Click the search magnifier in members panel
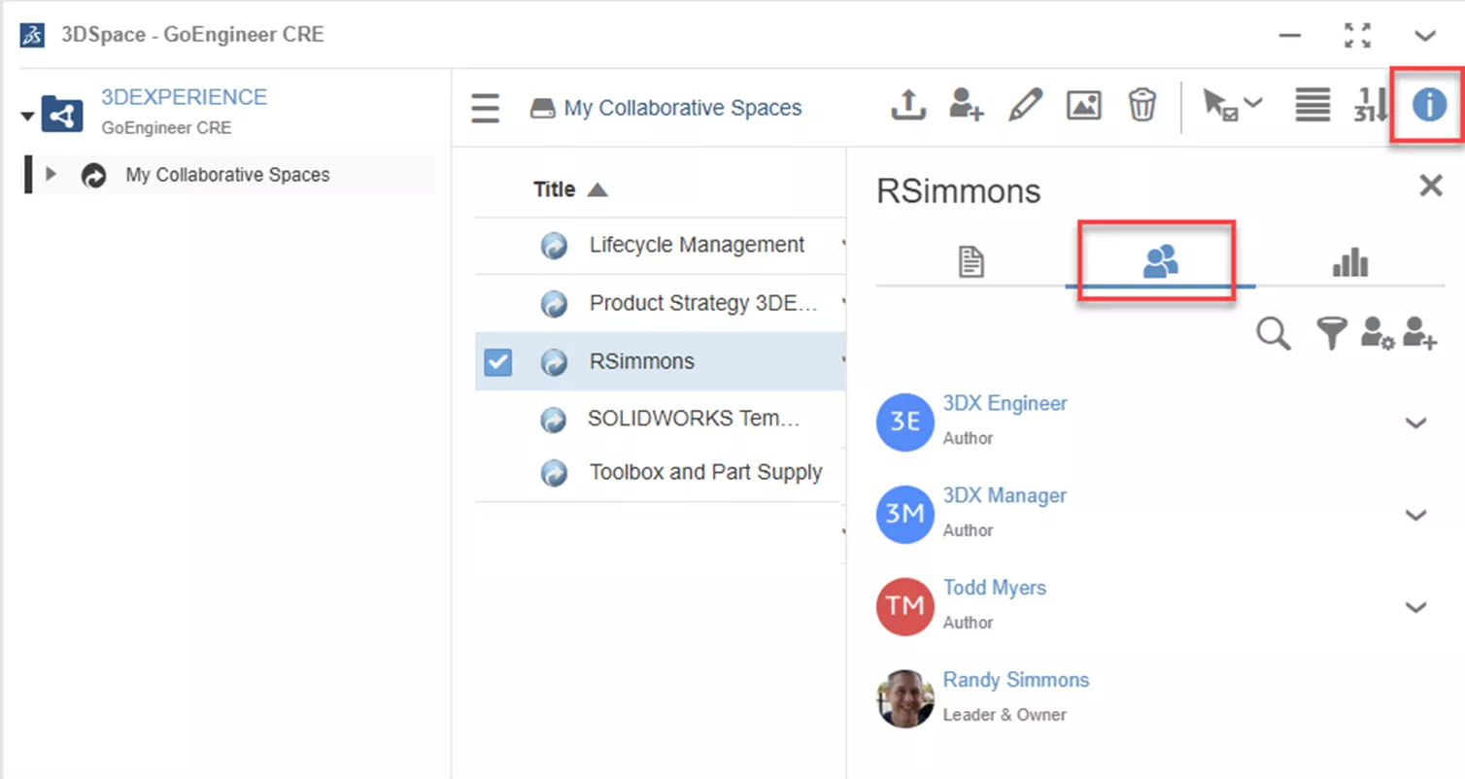 click(x=1273, y=334)
